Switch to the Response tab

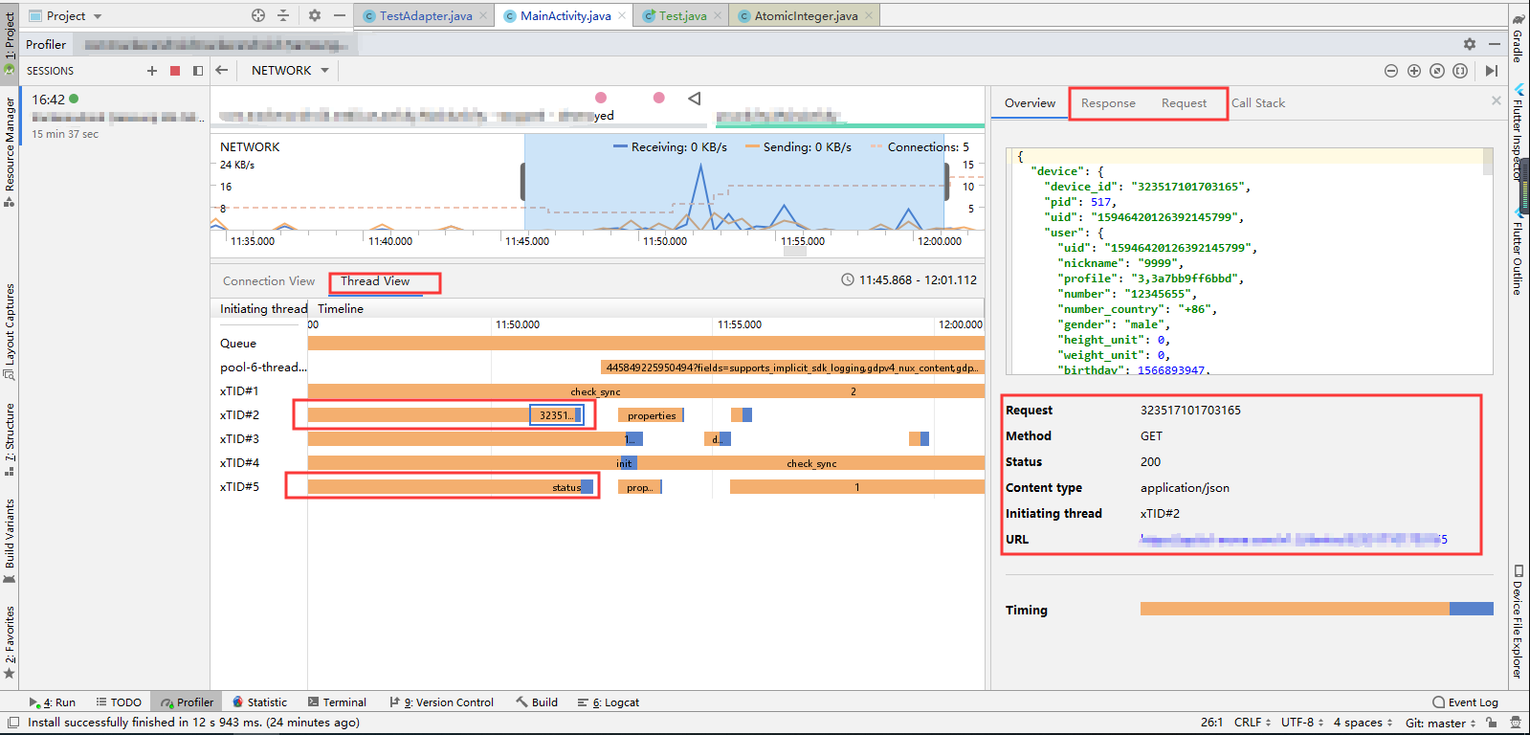pyautogui.click(x=1108, y=103)
